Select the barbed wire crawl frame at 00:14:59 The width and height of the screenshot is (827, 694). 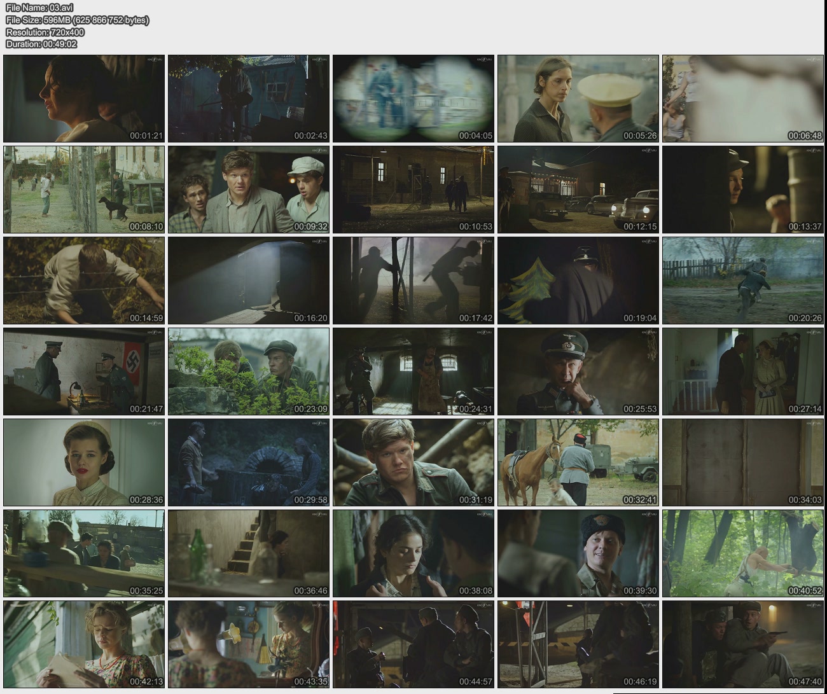(x=84, y=281)
